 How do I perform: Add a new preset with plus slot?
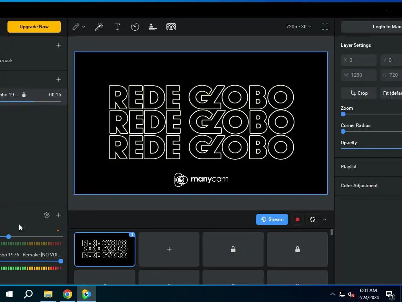[x=169, y=249]
